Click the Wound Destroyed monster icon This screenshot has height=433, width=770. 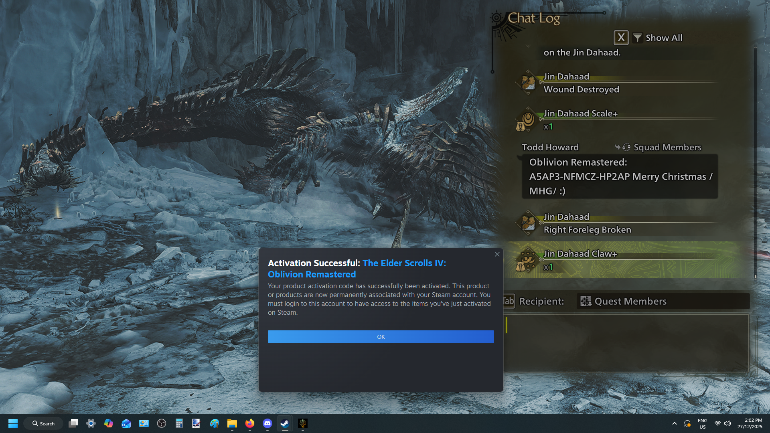point(527,83)
